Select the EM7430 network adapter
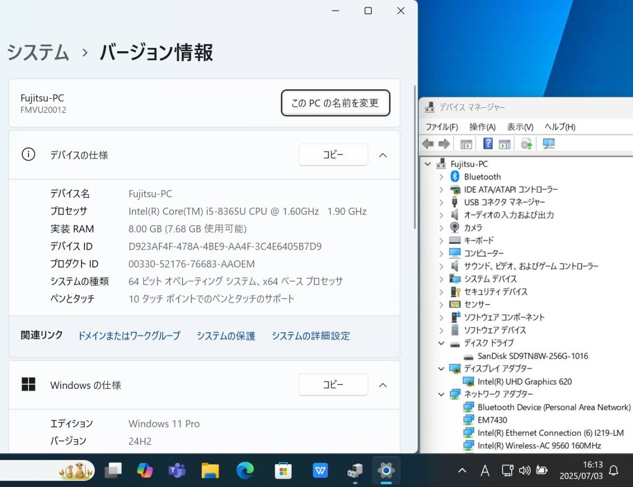Image resolution: width=633 pixels, height=487 pixels. 492,420
